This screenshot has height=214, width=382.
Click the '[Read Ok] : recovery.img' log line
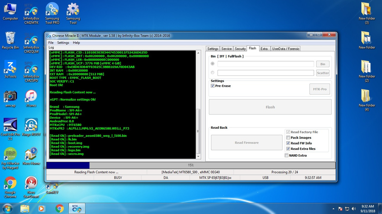(70, 147)
